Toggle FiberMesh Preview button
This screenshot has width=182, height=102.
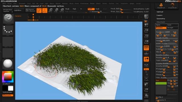(x=161, y=28)
